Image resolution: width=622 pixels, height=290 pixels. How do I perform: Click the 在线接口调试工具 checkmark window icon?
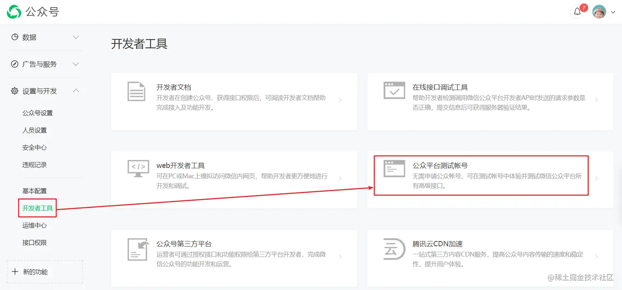point(394,90)
